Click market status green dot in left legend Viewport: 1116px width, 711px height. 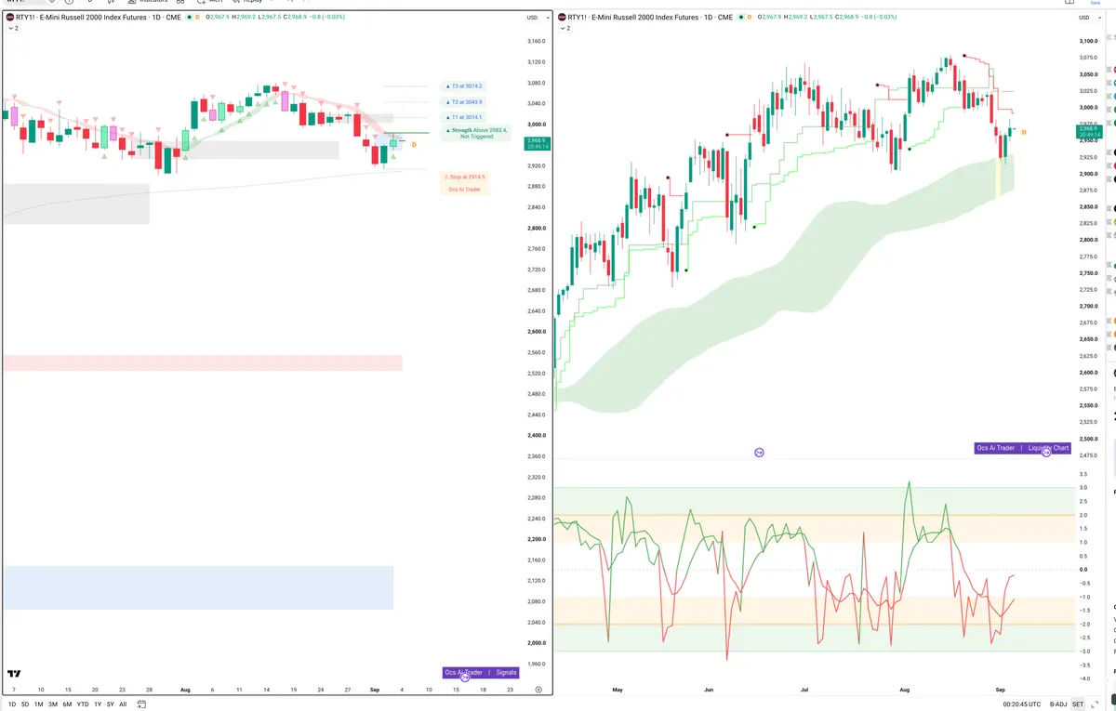pyautogui.click(x=189, y=17)
